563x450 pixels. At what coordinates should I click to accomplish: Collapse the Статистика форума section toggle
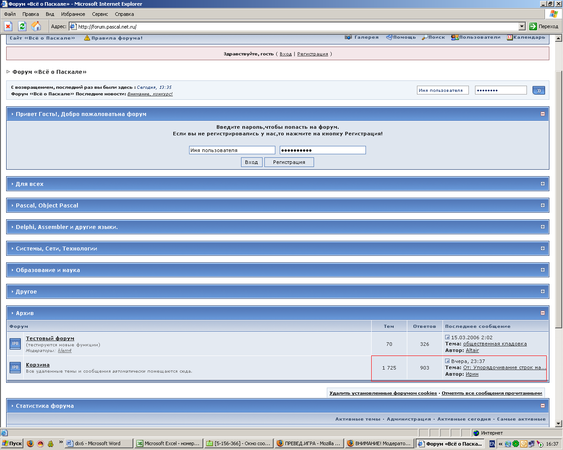[x=542, y=406]
